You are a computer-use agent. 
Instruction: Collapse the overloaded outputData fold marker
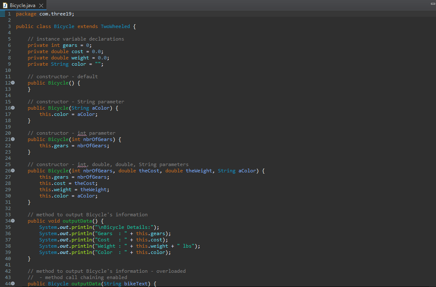pos(13,283)
